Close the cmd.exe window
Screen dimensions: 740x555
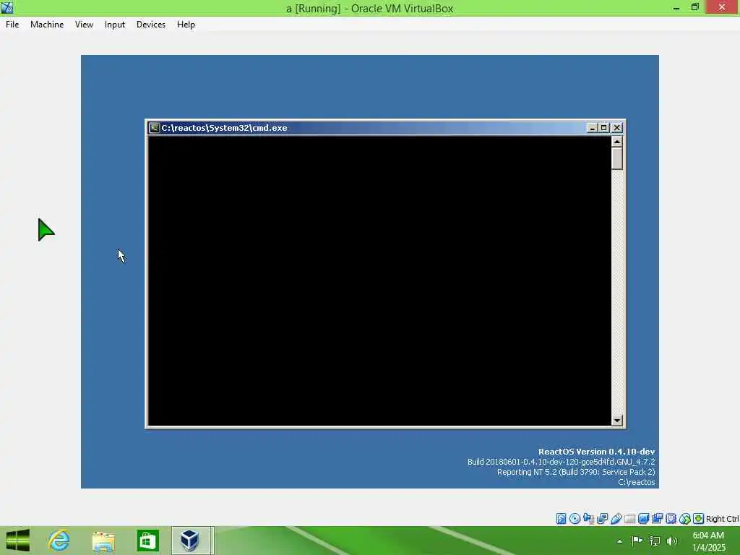click(x=617, y=127)
